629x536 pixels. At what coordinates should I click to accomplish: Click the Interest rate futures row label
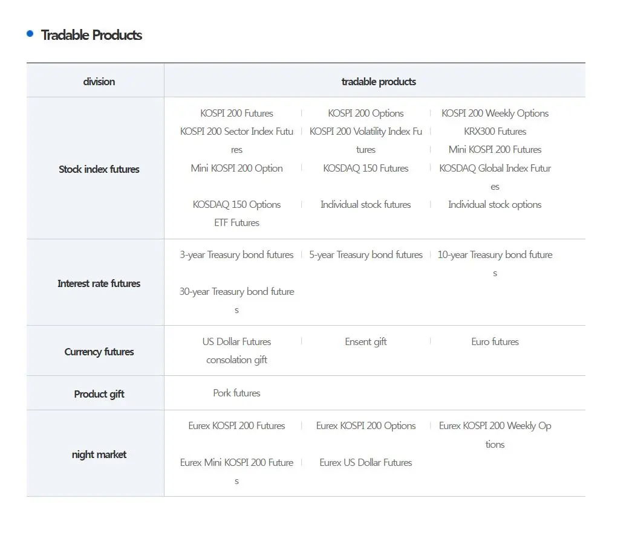coord(99,283)
